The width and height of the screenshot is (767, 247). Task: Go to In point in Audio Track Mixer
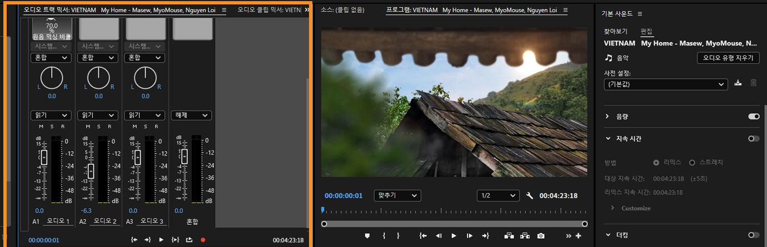(x=134, y=240)
